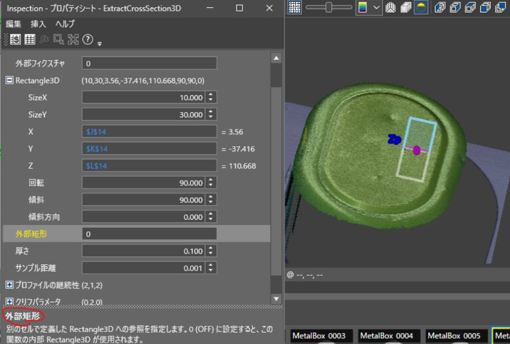
Task: Click the absolute reference ($) toolbar icon
Action: (15, 40)
